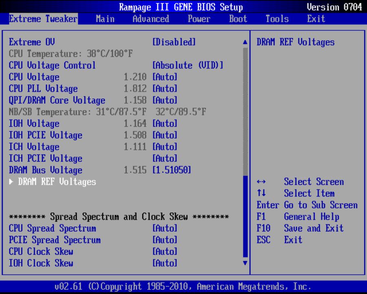Change the Extreme OV Disabled value
The width and height of the screenshot is (367, 294).
pyautogui.click(x=174, y=42)
